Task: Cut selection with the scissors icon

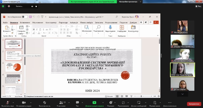Action: (12, 27)
